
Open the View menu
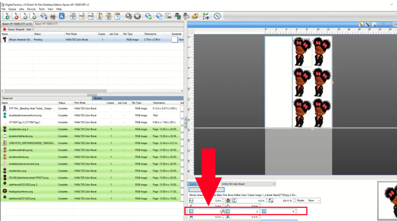pyautogui.click(x=50, y=9)
